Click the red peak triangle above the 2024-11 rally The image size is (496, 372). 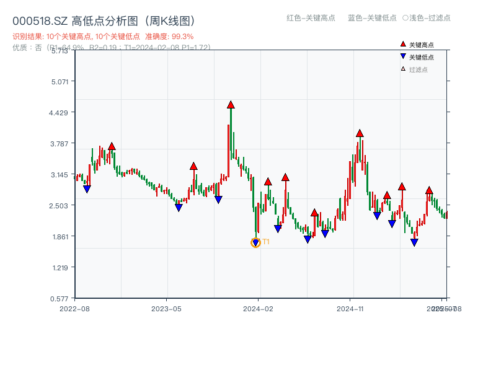click(360, 132)
